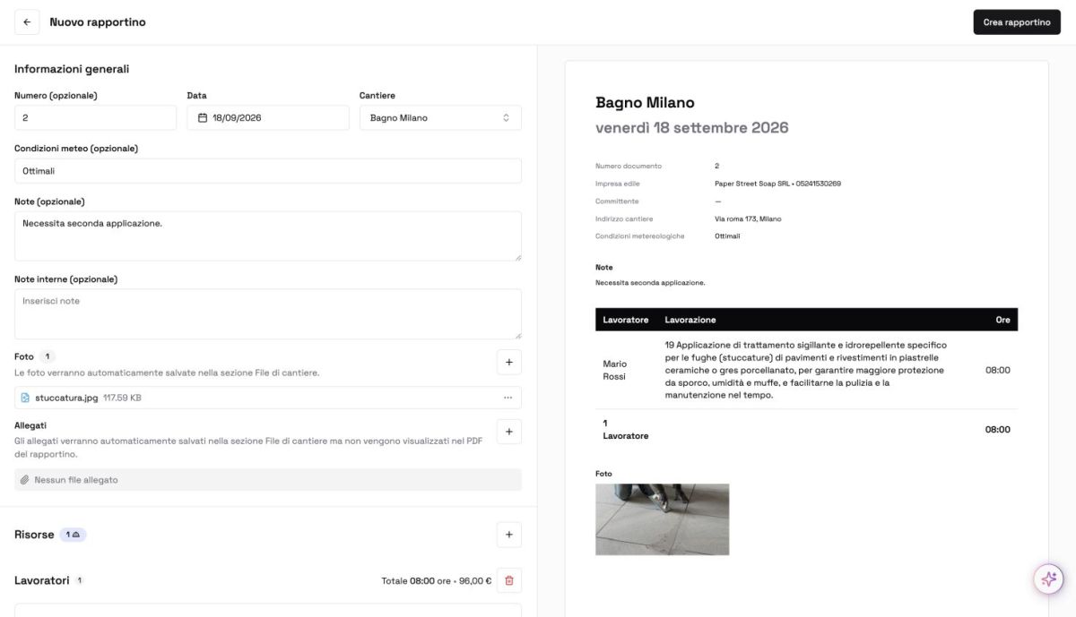Click the Ore column header
The width and height of the screenshot is (1076, 617).
1002,320
